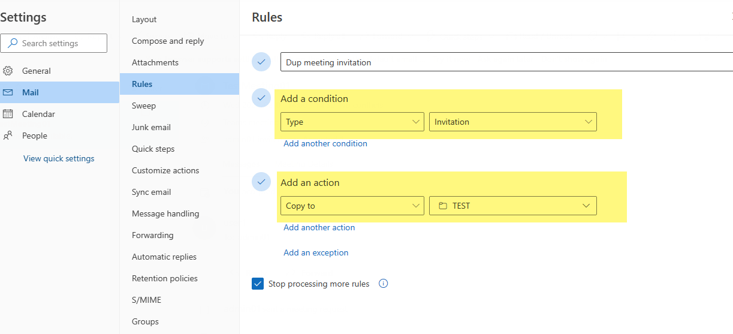The width and height of the screenshot is (733, 334).
Task: Click the People icon in sidebar
Action: 8,136
